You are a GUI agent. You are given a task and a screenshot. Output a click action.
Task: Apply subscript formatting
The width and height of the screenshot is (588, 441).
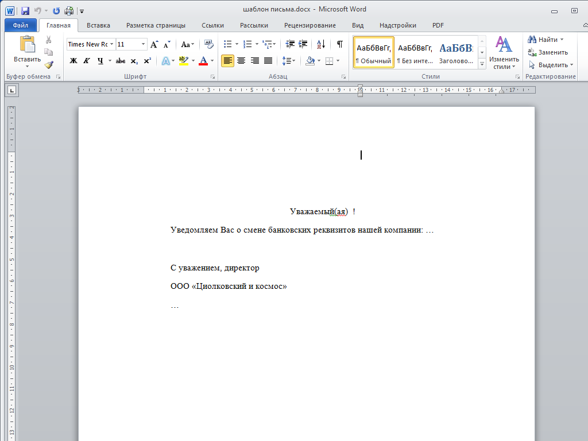[x=134, y=61]
